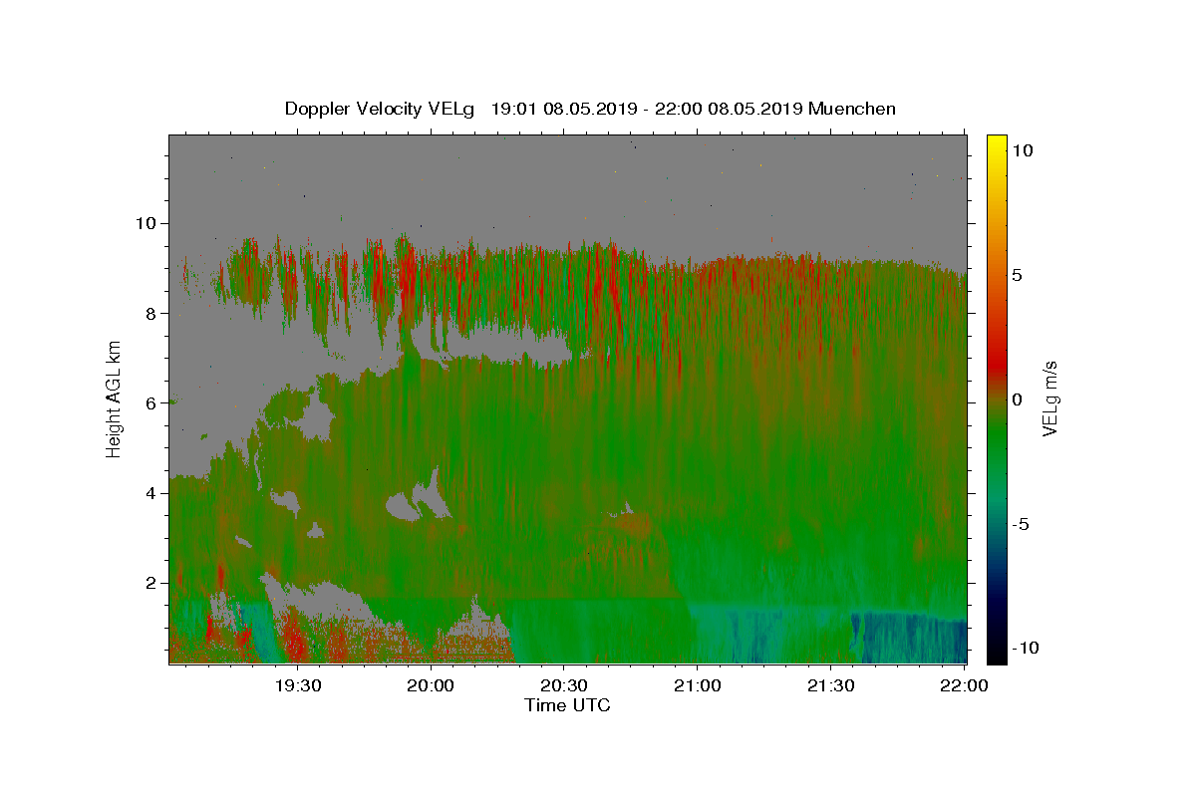
Task: Click the '20:30' time axis label
Action: [x=563, y=684]
